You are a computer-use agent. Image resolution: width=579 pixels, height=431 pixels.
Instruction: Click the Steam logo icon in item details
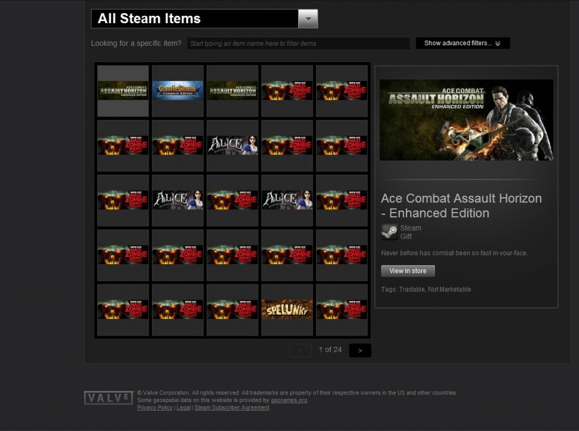click(389, 232)
